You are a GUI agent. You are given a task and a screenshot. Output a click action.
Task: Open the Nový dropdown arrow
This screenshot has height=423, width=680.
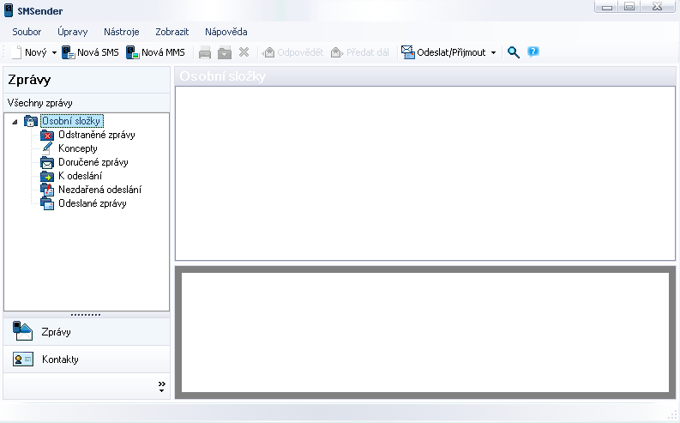pos(54,52)
